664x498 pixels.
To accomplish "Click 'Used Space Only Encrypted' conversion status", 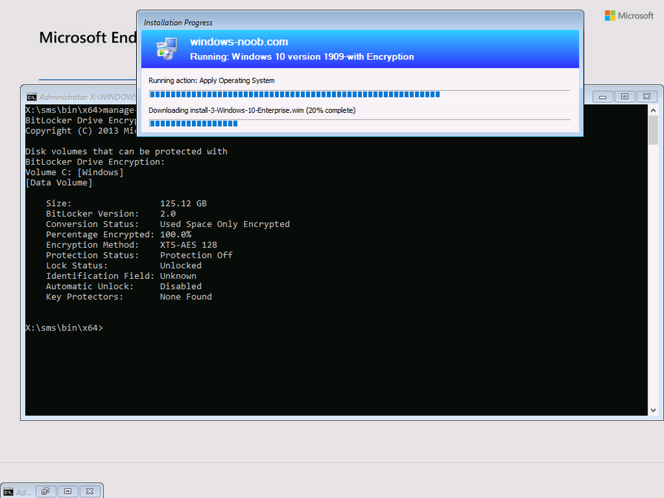I will [225, 224].
